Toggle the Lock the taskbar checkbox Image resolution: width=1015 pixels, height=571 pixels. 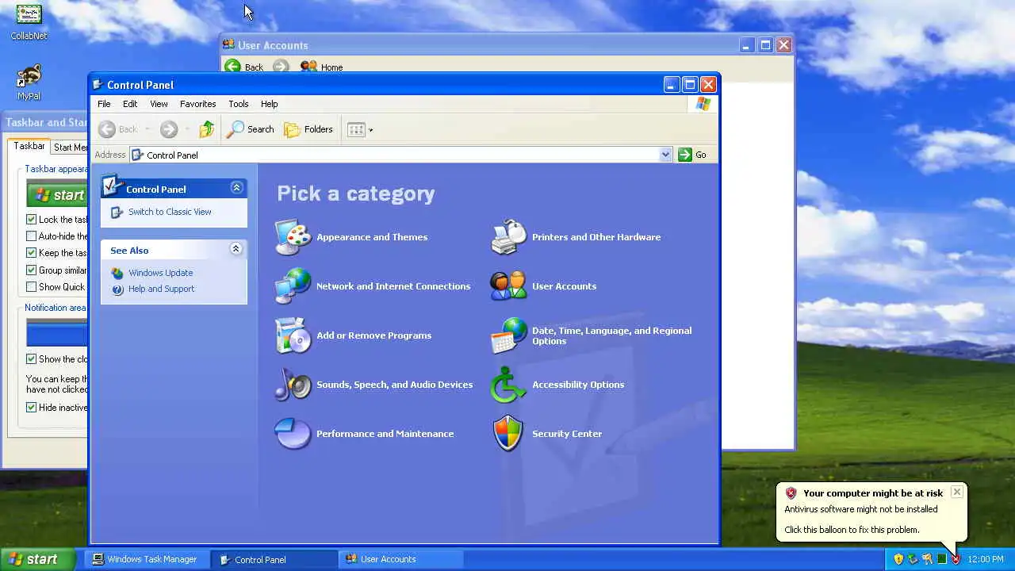[32, 220]
